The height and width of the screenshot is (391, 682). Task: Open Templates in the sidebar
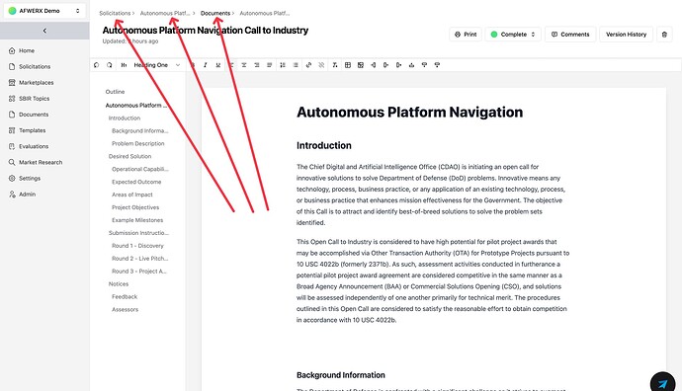pyautogui.click(x=32, y=130)
